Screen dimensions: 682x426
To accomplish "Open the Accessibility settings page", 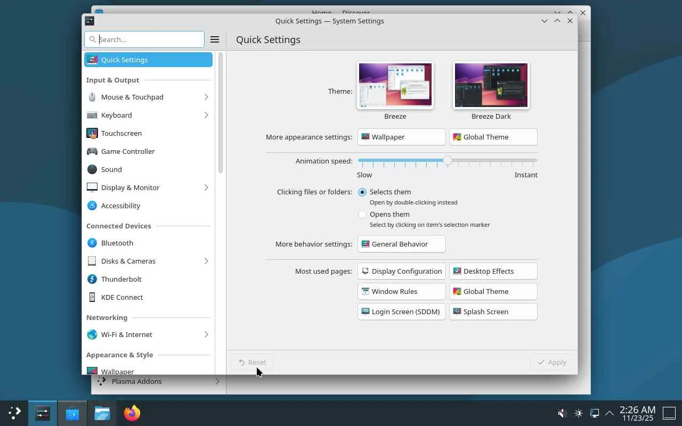I will pos(148,206).
